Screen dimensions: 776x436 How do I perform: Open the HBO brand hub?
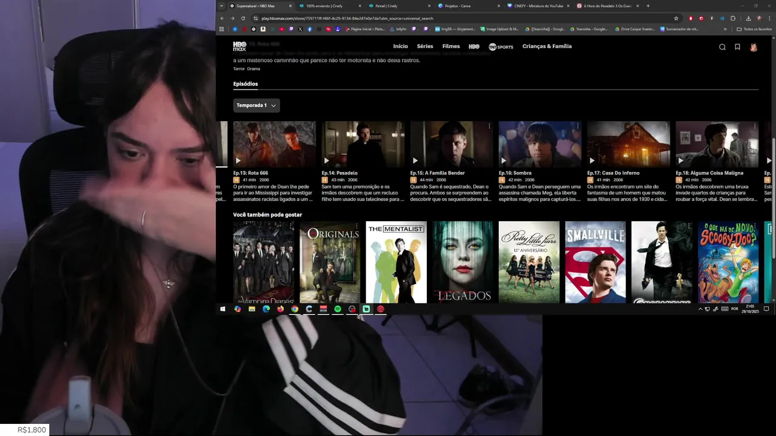(x=474, y=47)
